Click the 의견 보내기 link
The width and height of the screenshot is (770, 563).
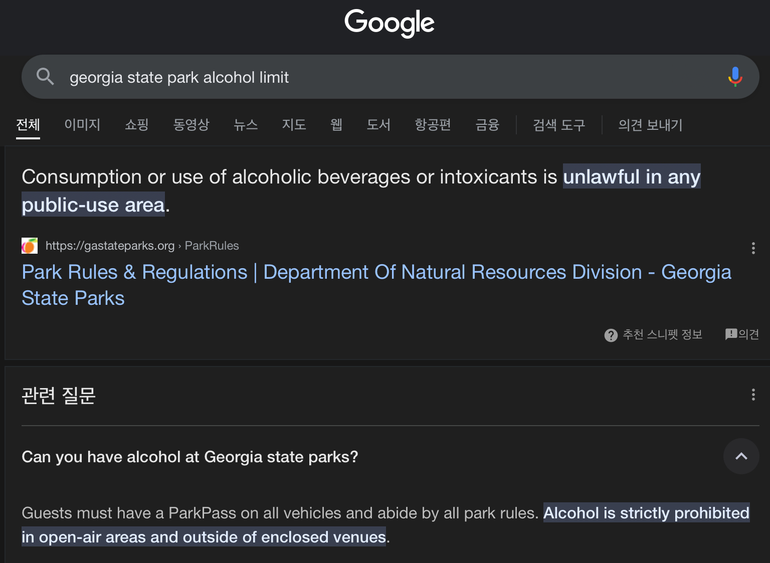(x=650, y=125)
